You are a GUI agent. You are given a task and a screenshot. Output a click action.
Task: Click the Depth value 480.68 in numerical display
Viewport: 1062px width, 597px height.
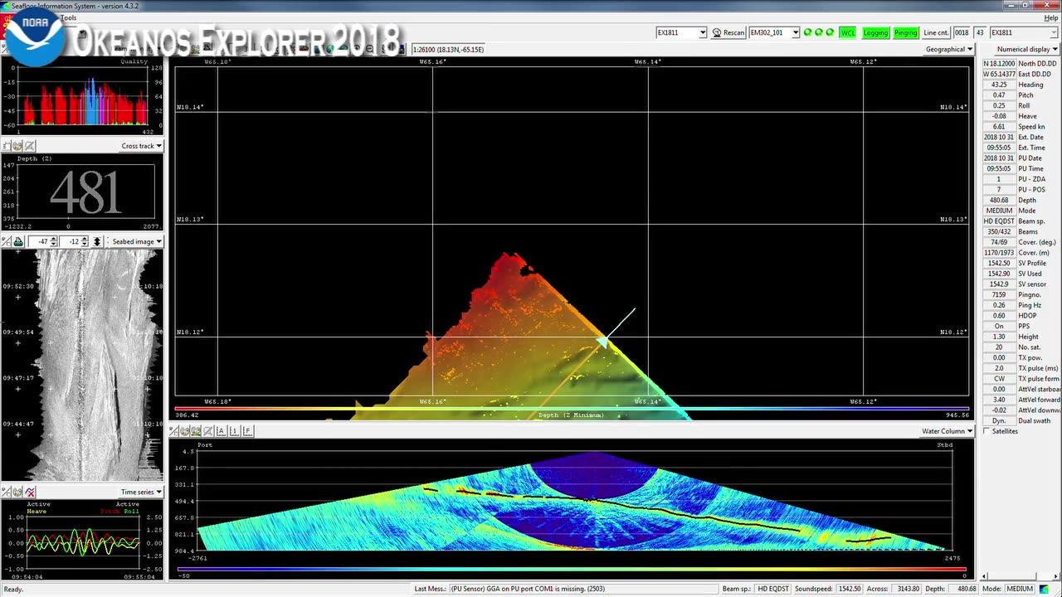[x=999, y=200]
